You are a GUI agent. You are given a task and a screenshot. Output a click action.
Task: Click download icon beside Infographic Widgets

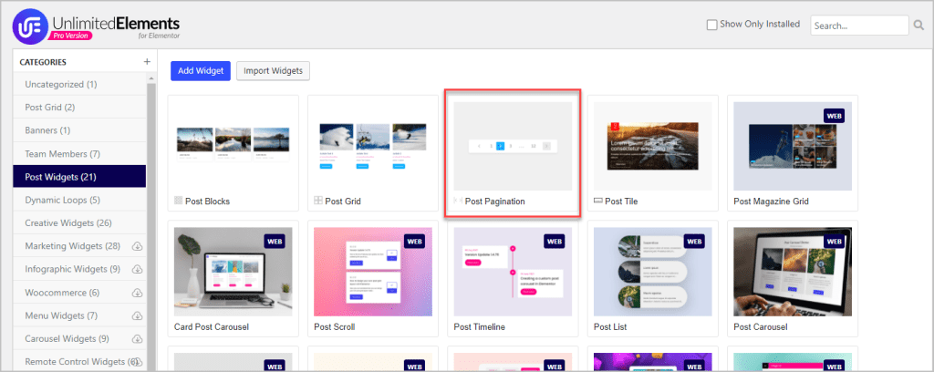point(137,270)
